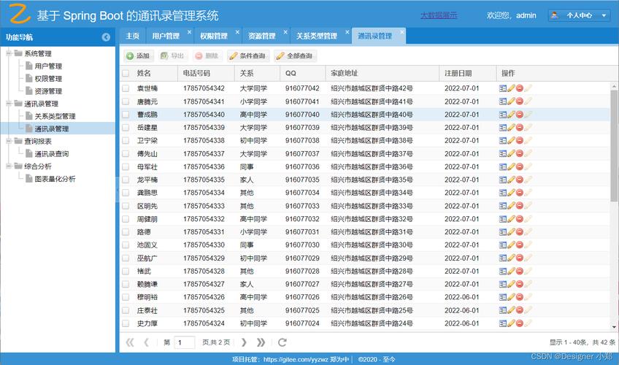Screen dimensions: 619x365
Task: Sort by 注册日期 column header
Action: tap(467, 73)
